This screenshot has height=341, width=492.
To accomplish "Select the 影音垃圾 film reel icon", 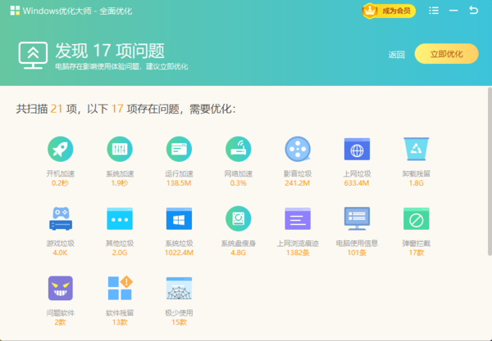I will 297,149.
